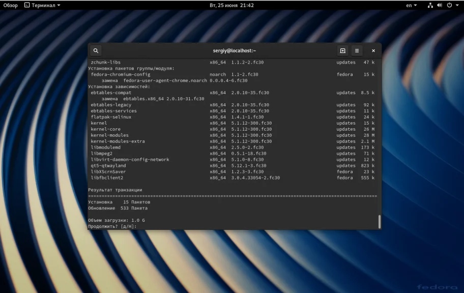Click the power icon in top bar

tap(449, 5)
